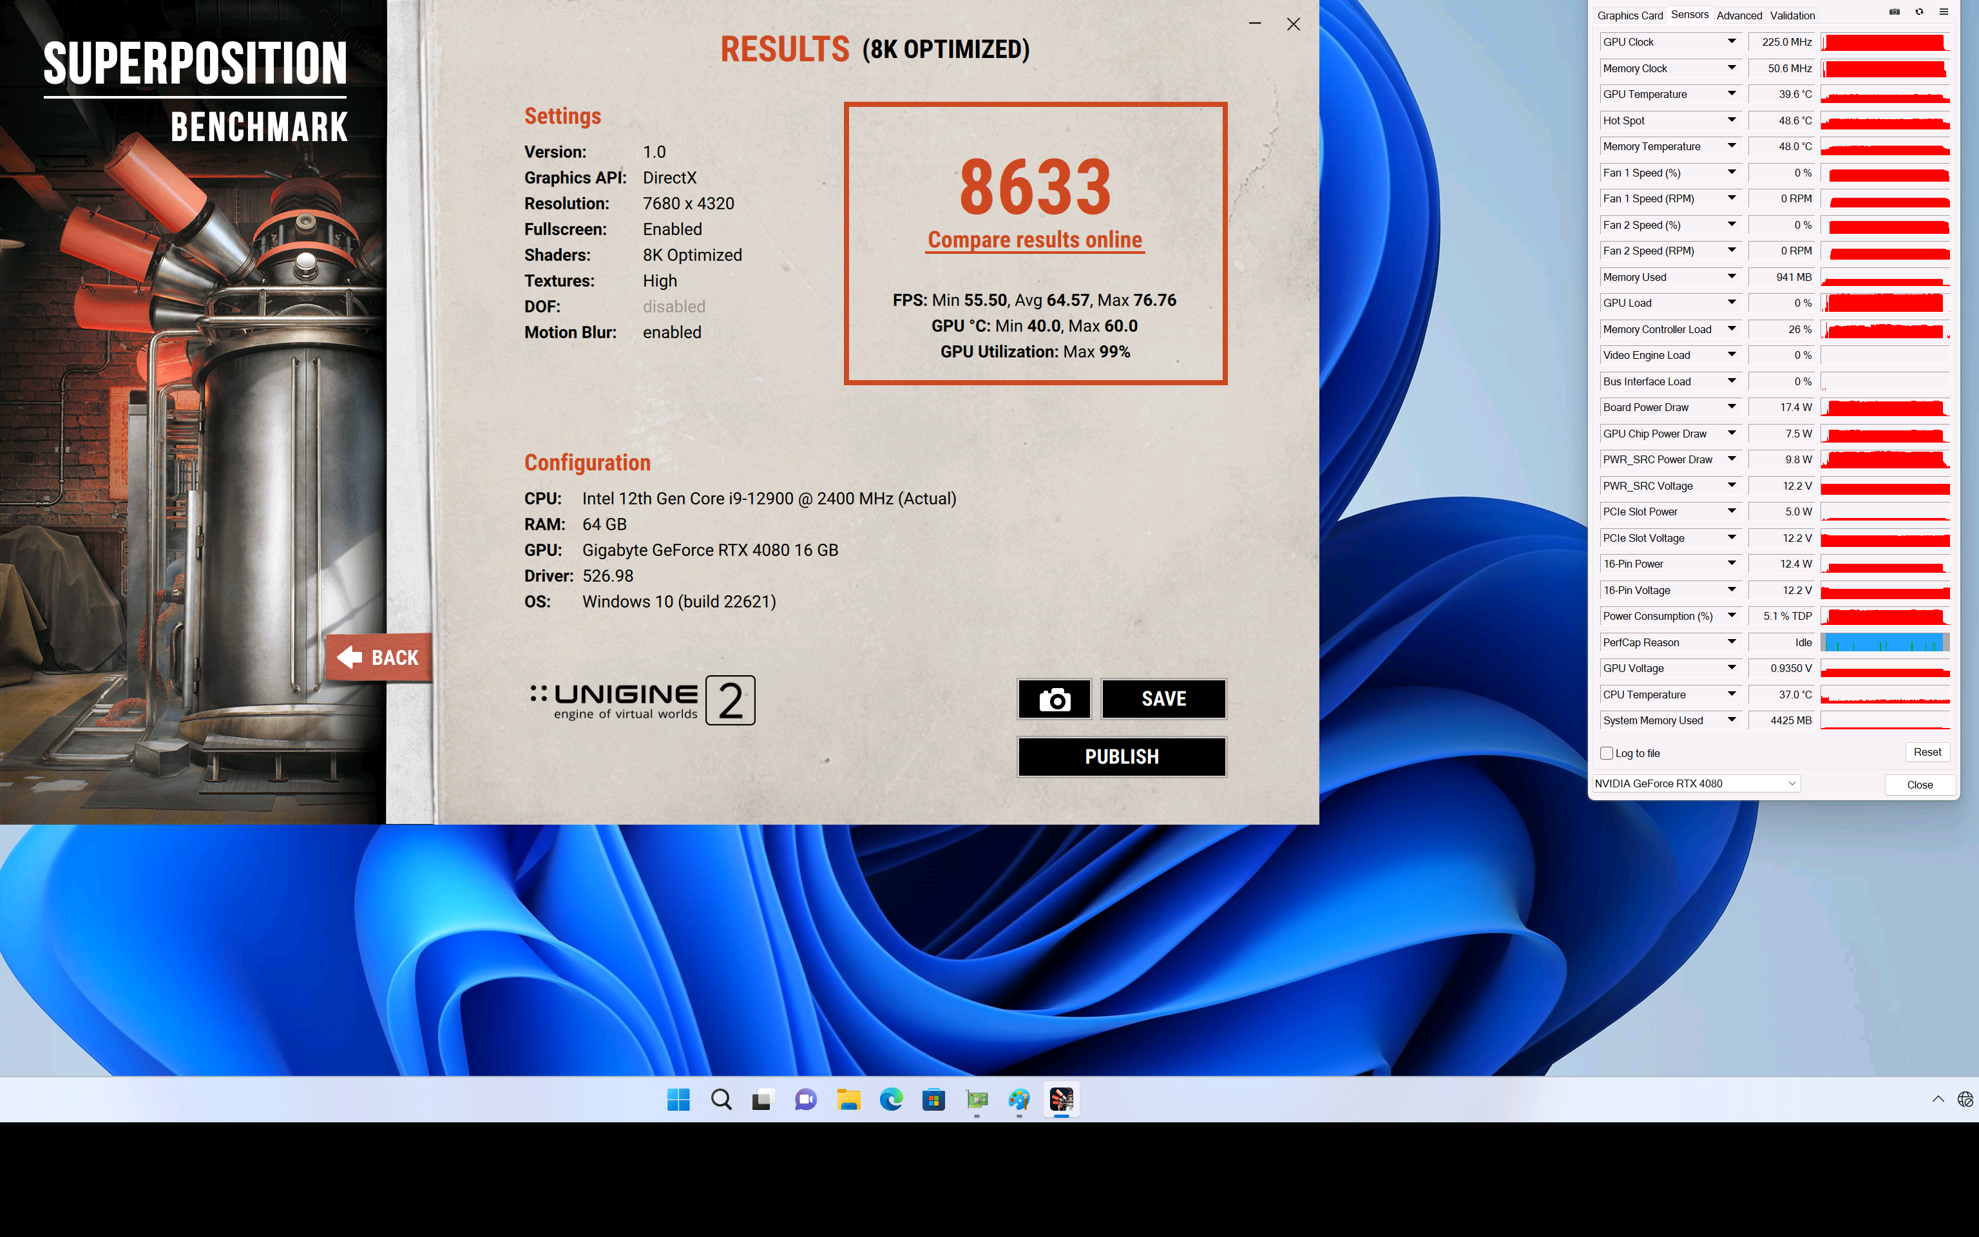Click the GPU-Z Reset button
Image resolution: width=1979 pixels, height=1237 pixels.
coord(1927,753)
